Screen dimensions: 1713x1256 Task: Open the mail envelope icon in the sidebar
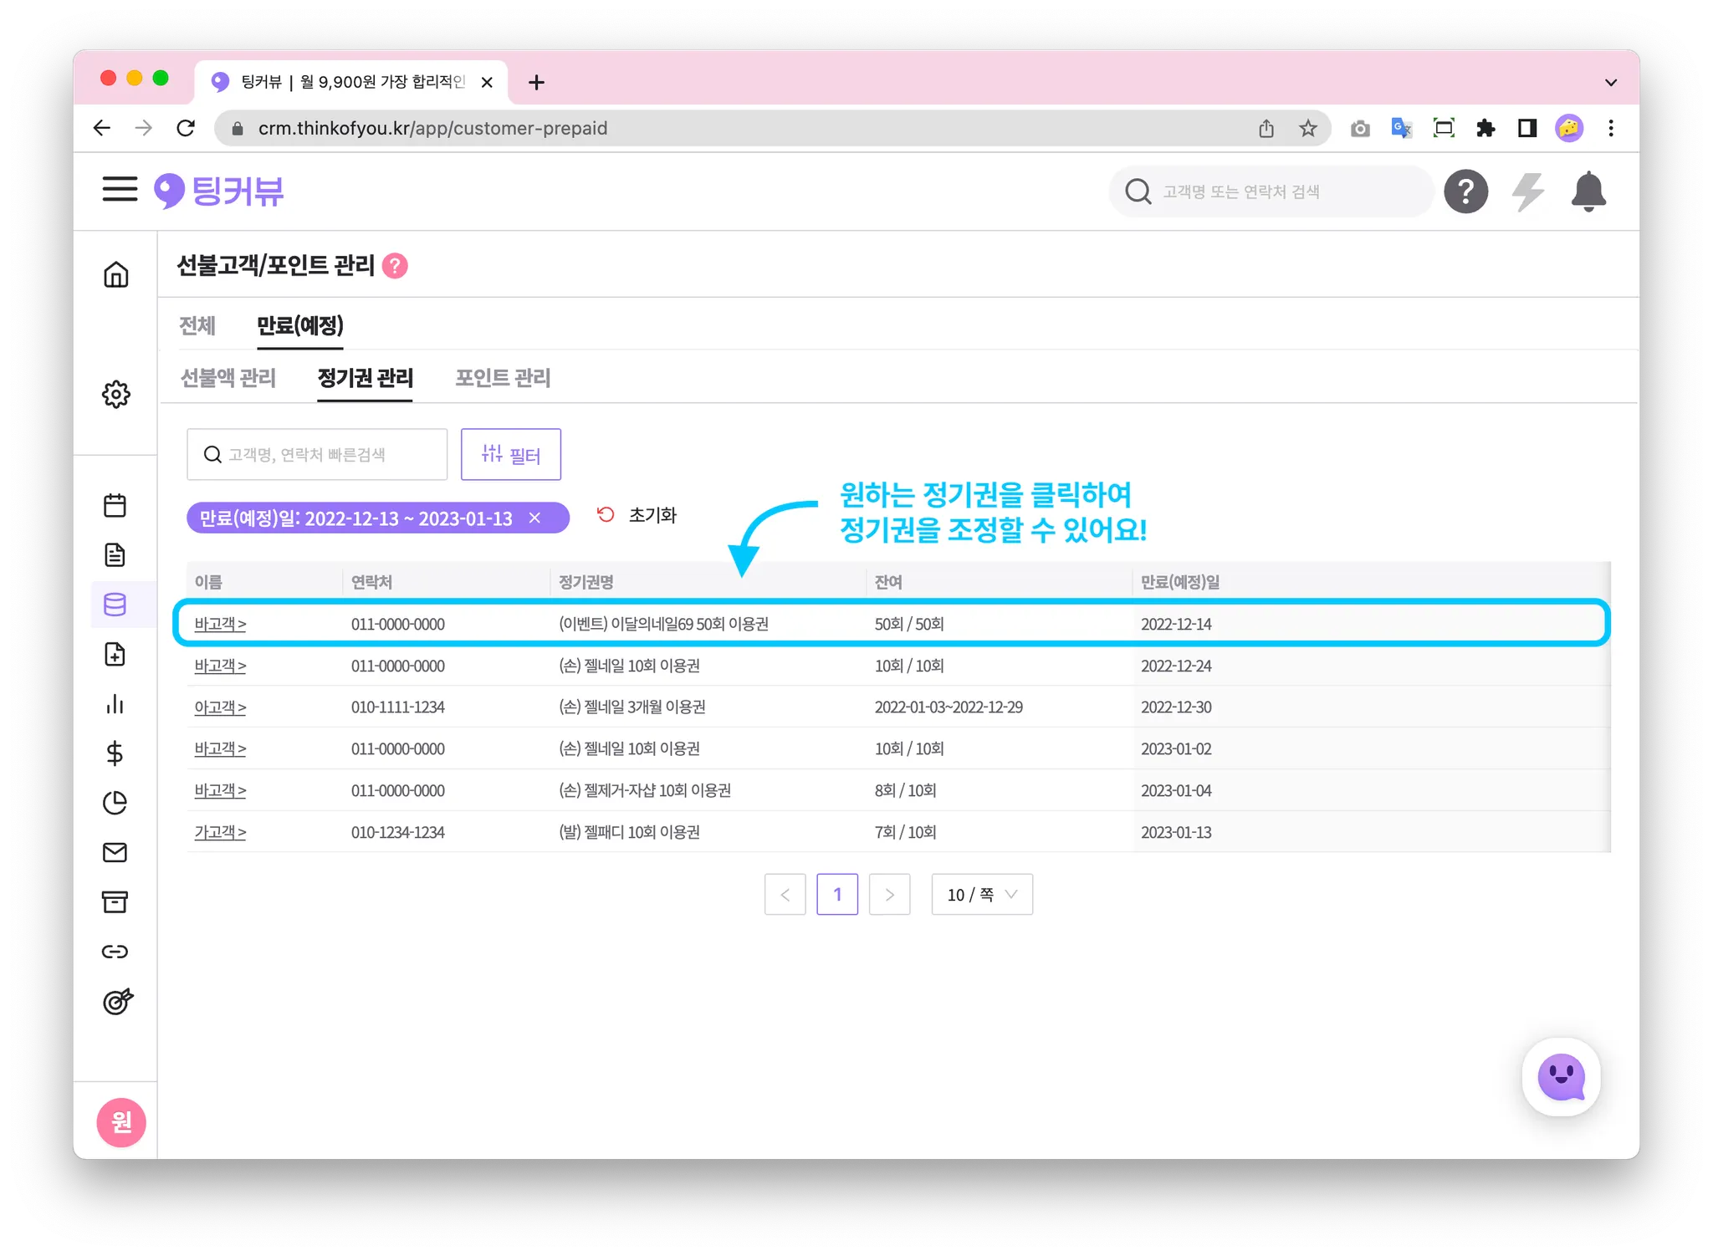[x=115, y=852]
